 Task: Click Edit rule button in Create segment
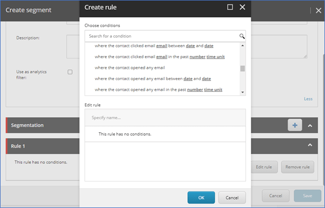264,167
